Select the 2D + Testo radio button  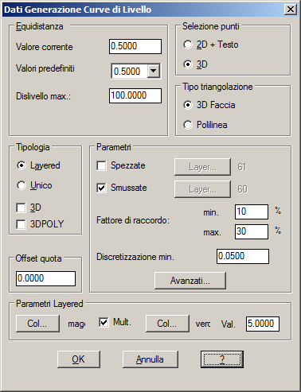(188, 45)
